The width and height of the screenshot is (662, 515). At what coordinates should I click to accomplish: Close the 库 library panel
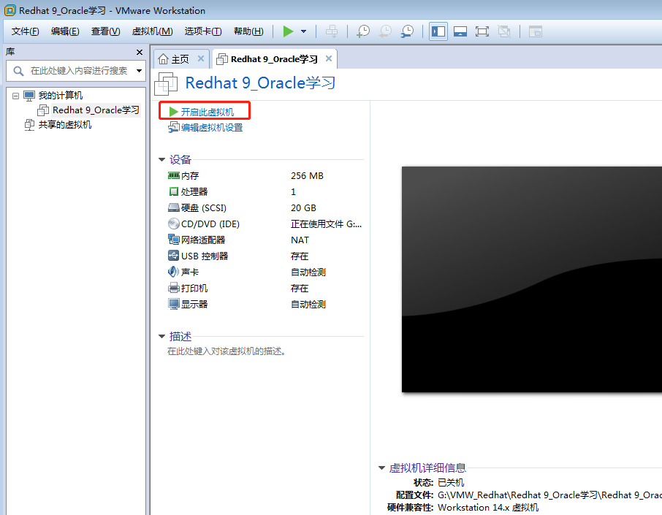point(140,52)
